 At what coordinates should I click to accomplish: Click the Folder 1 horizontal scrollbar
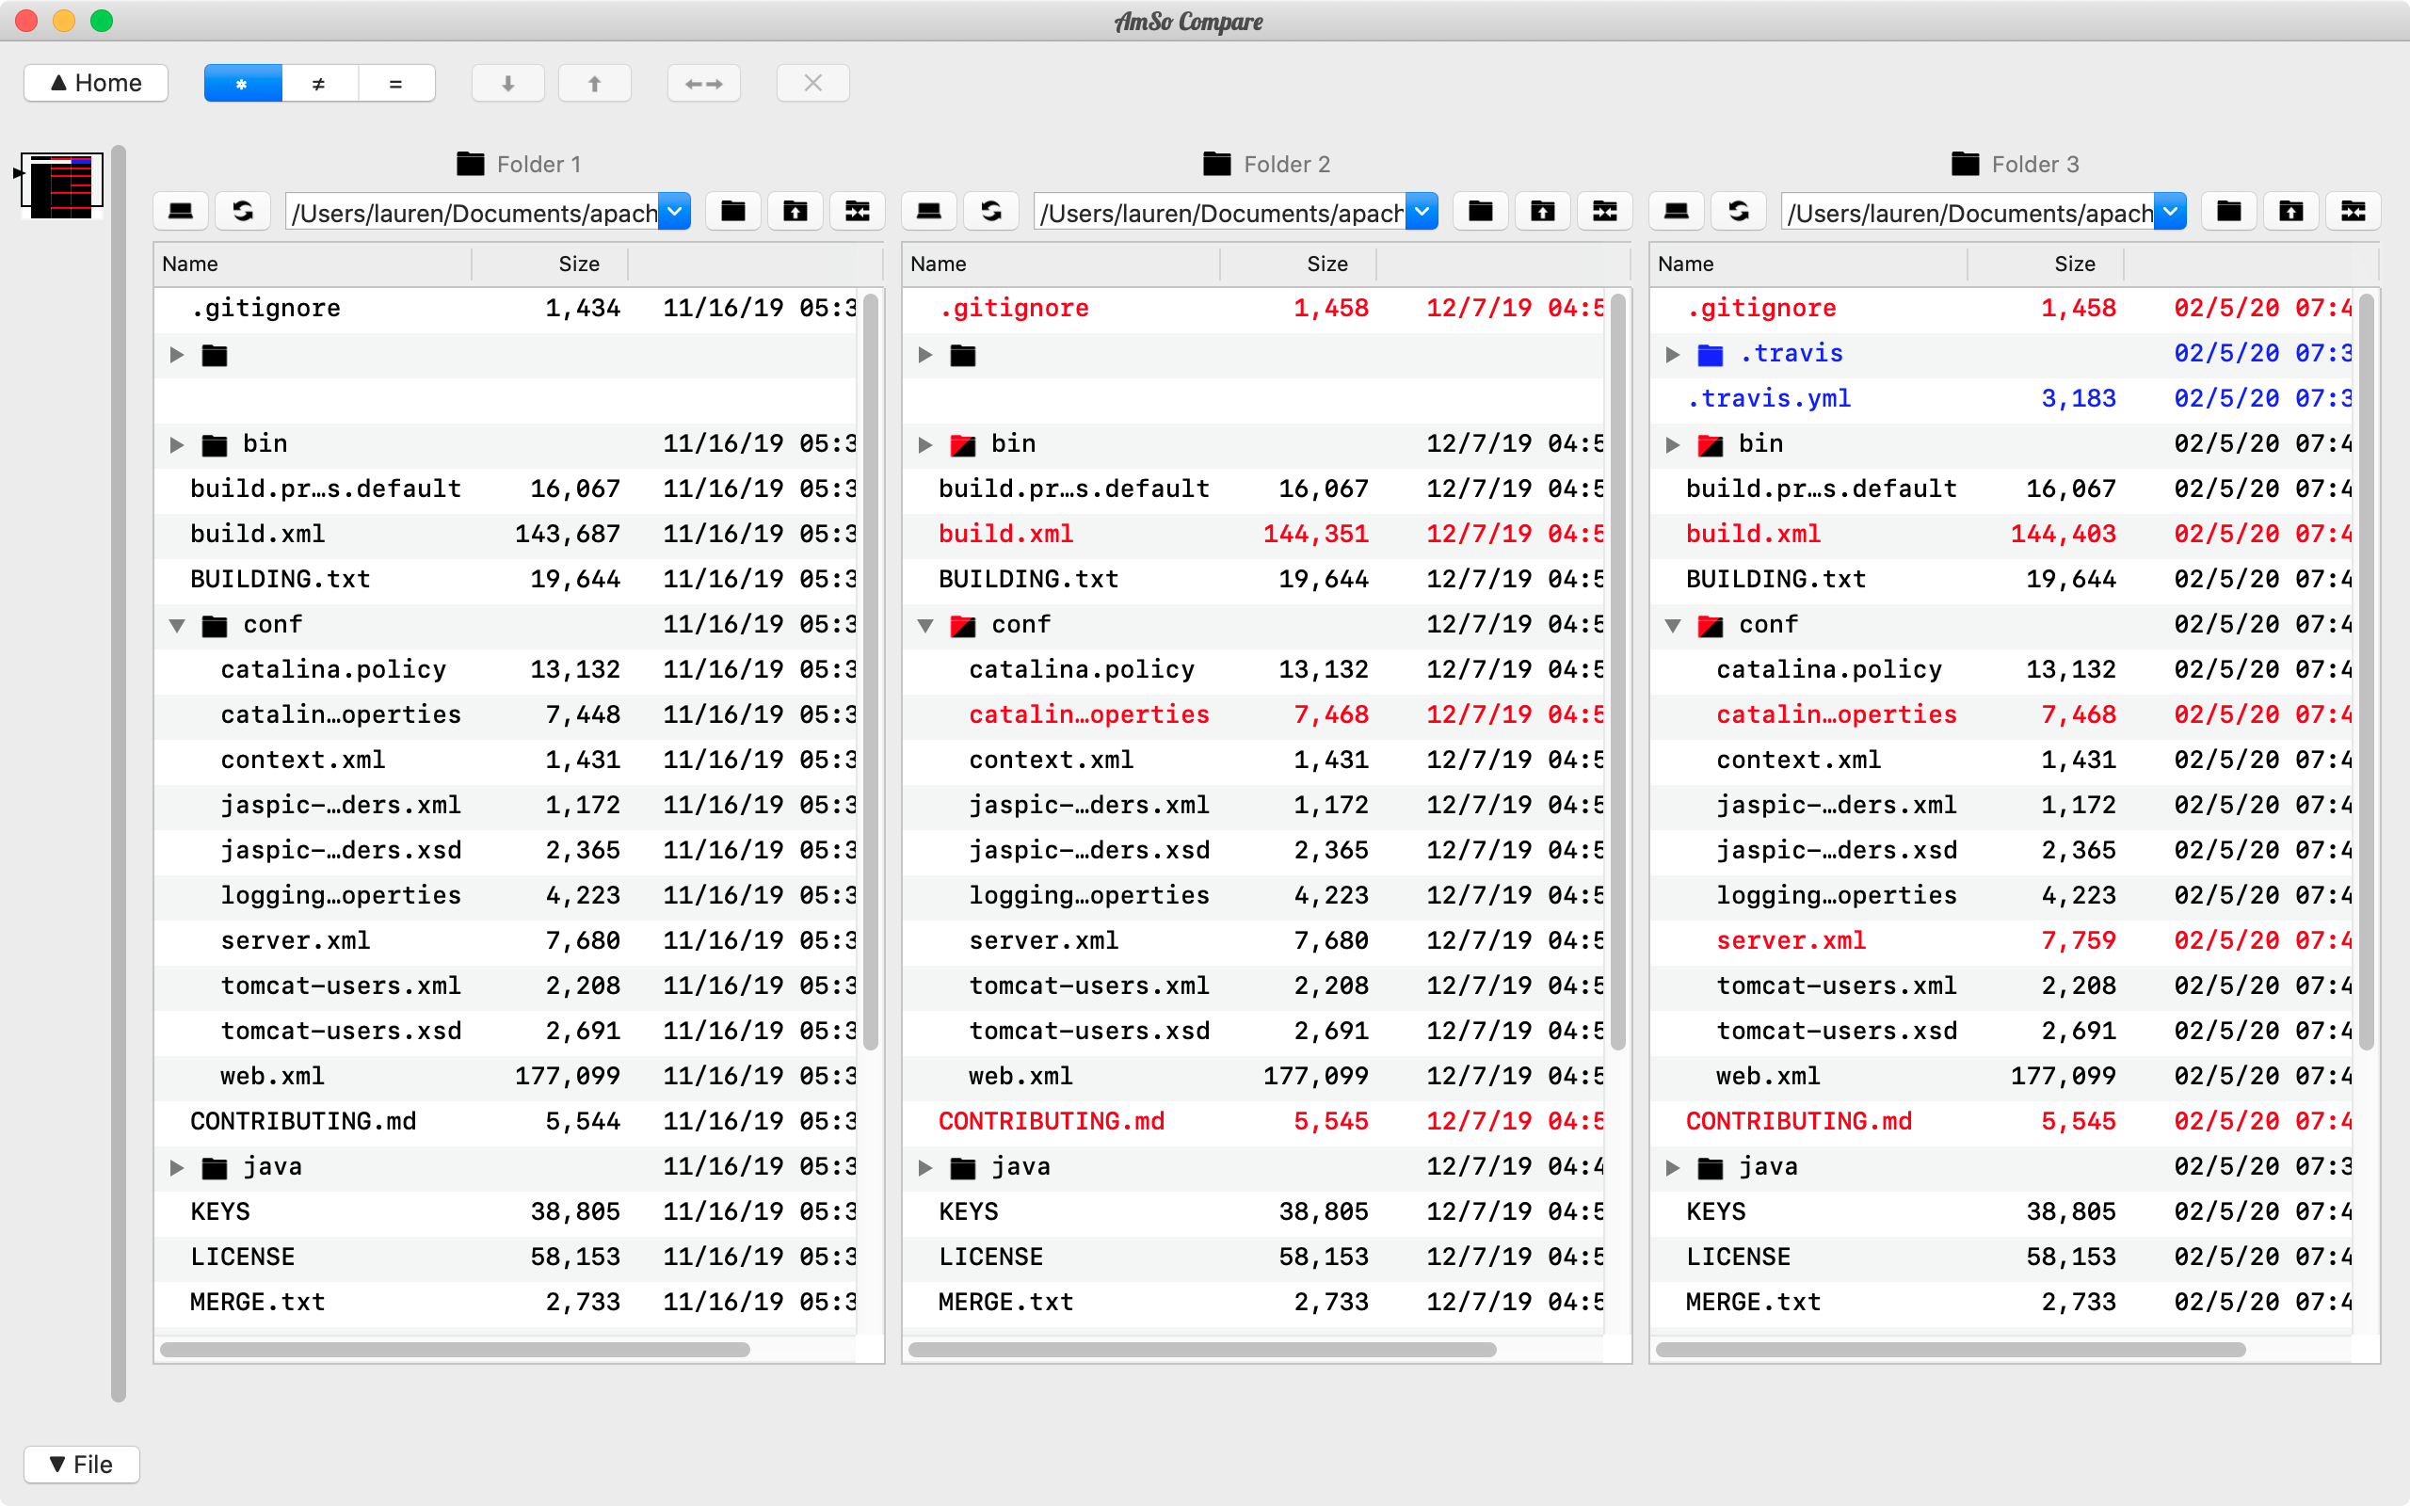click(454, 1350)
